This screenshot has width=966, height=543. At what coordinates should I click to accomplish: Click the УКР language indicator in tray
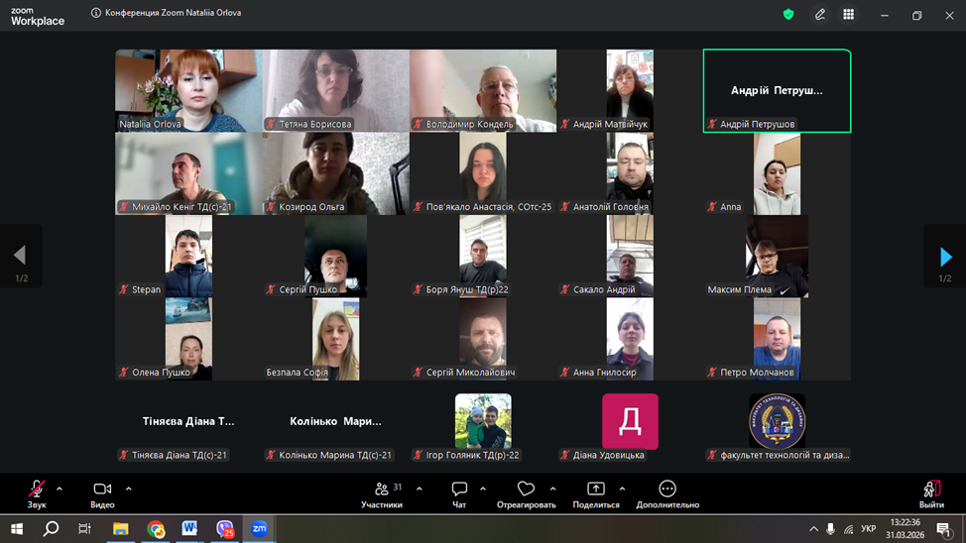[868, 529]
